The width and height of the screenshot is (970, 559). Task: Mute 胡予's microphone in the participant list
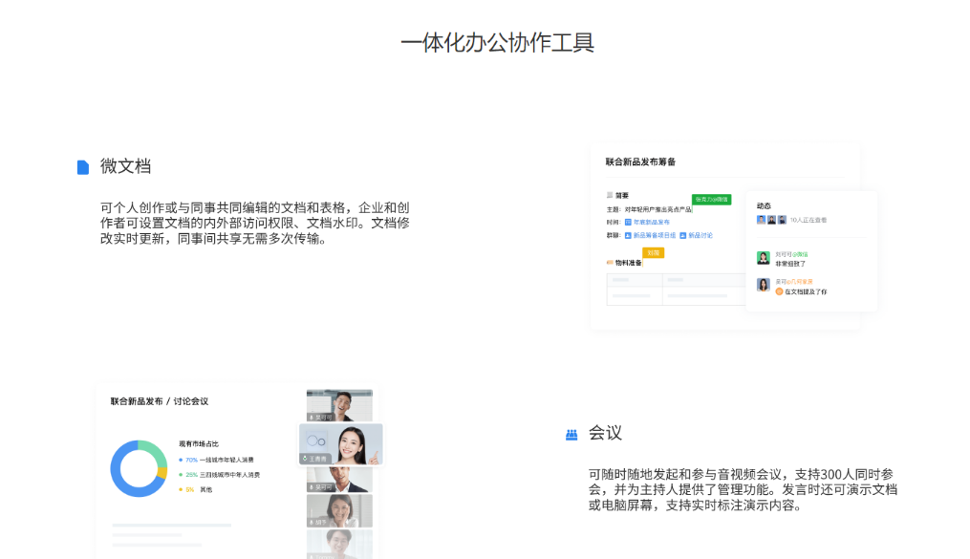pyautogui.click(x=310, y=520)
